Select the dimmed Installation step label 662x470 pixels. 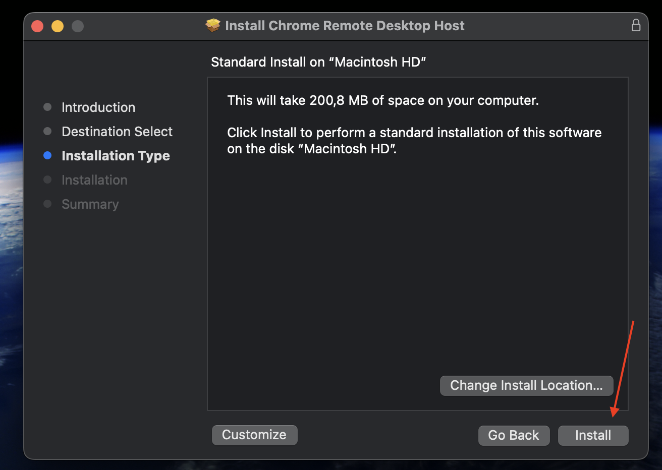click(94, 180)
